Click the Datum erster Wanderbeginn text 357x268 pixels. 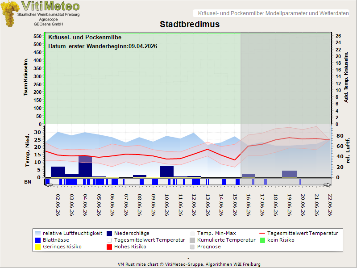[103, 46]
